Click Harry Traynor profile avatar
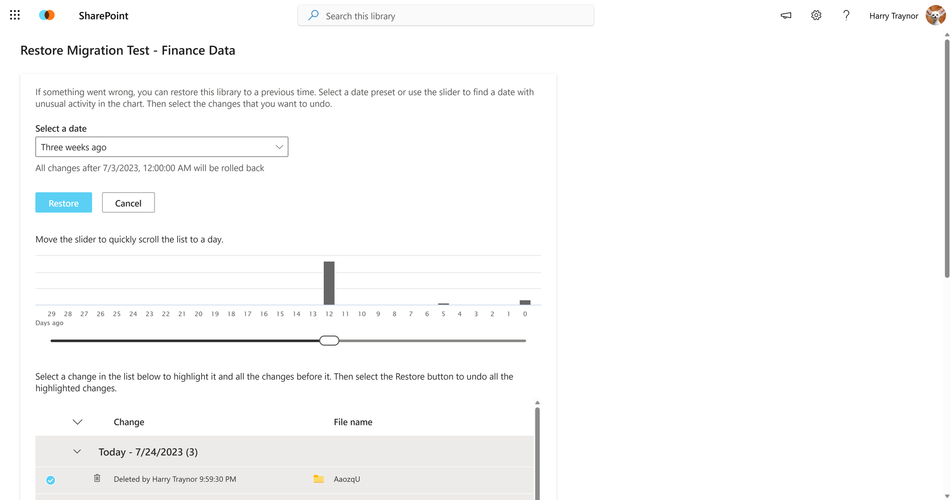This screenshot has width=951, height=500. pyautogui.click(x=935, y=15)
